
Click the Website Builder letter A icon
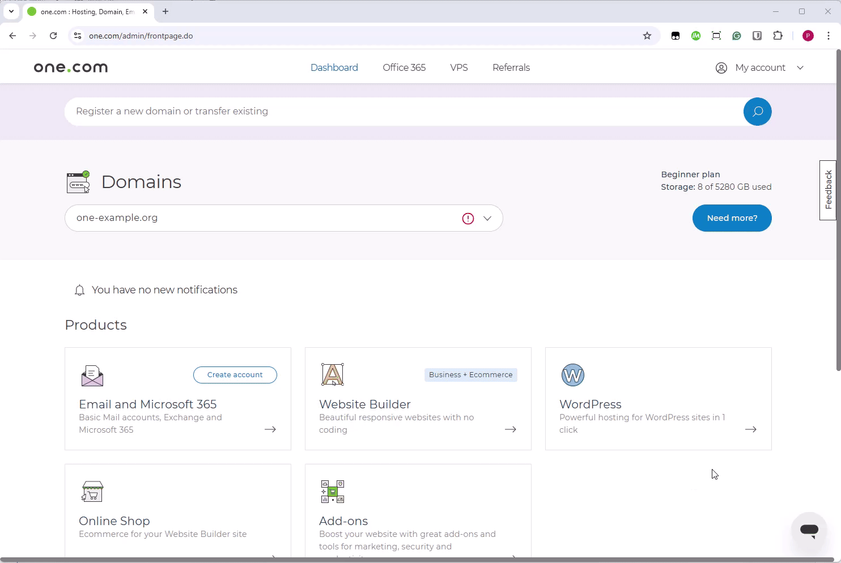coord(332,374)
